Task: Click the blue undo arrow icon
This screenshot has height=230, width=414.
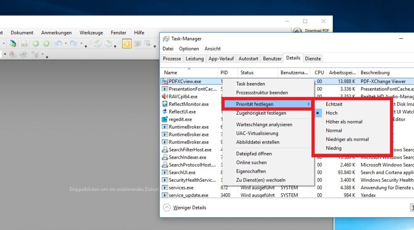Action: pyautogui.click(x=58, y=44)
